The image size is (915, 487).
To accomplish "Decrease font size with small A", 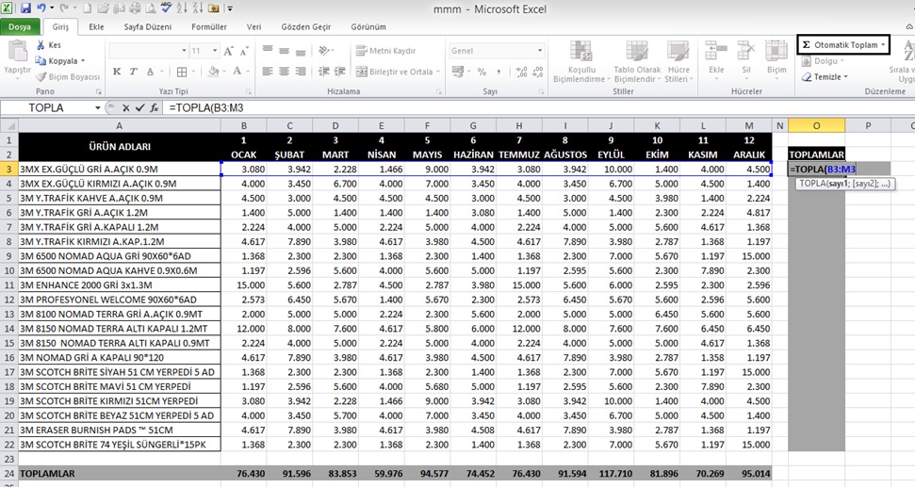I will click(x=244, y=51).
